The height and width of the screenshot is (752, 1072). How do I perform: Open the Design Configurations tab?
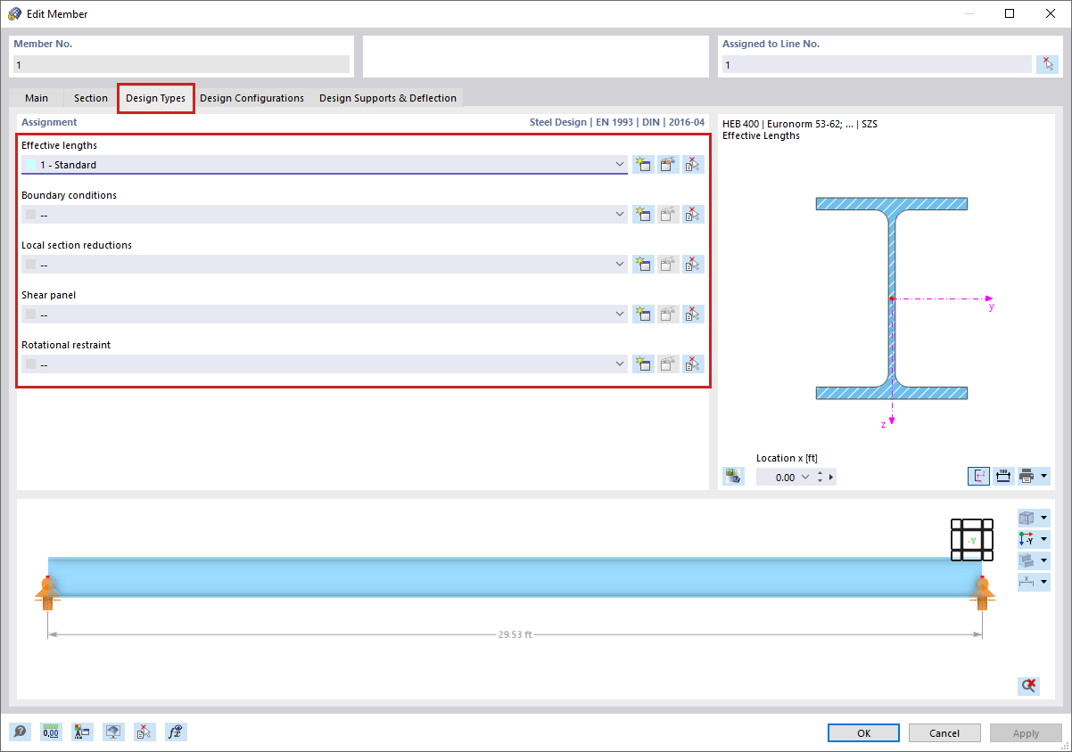point(252,98)
